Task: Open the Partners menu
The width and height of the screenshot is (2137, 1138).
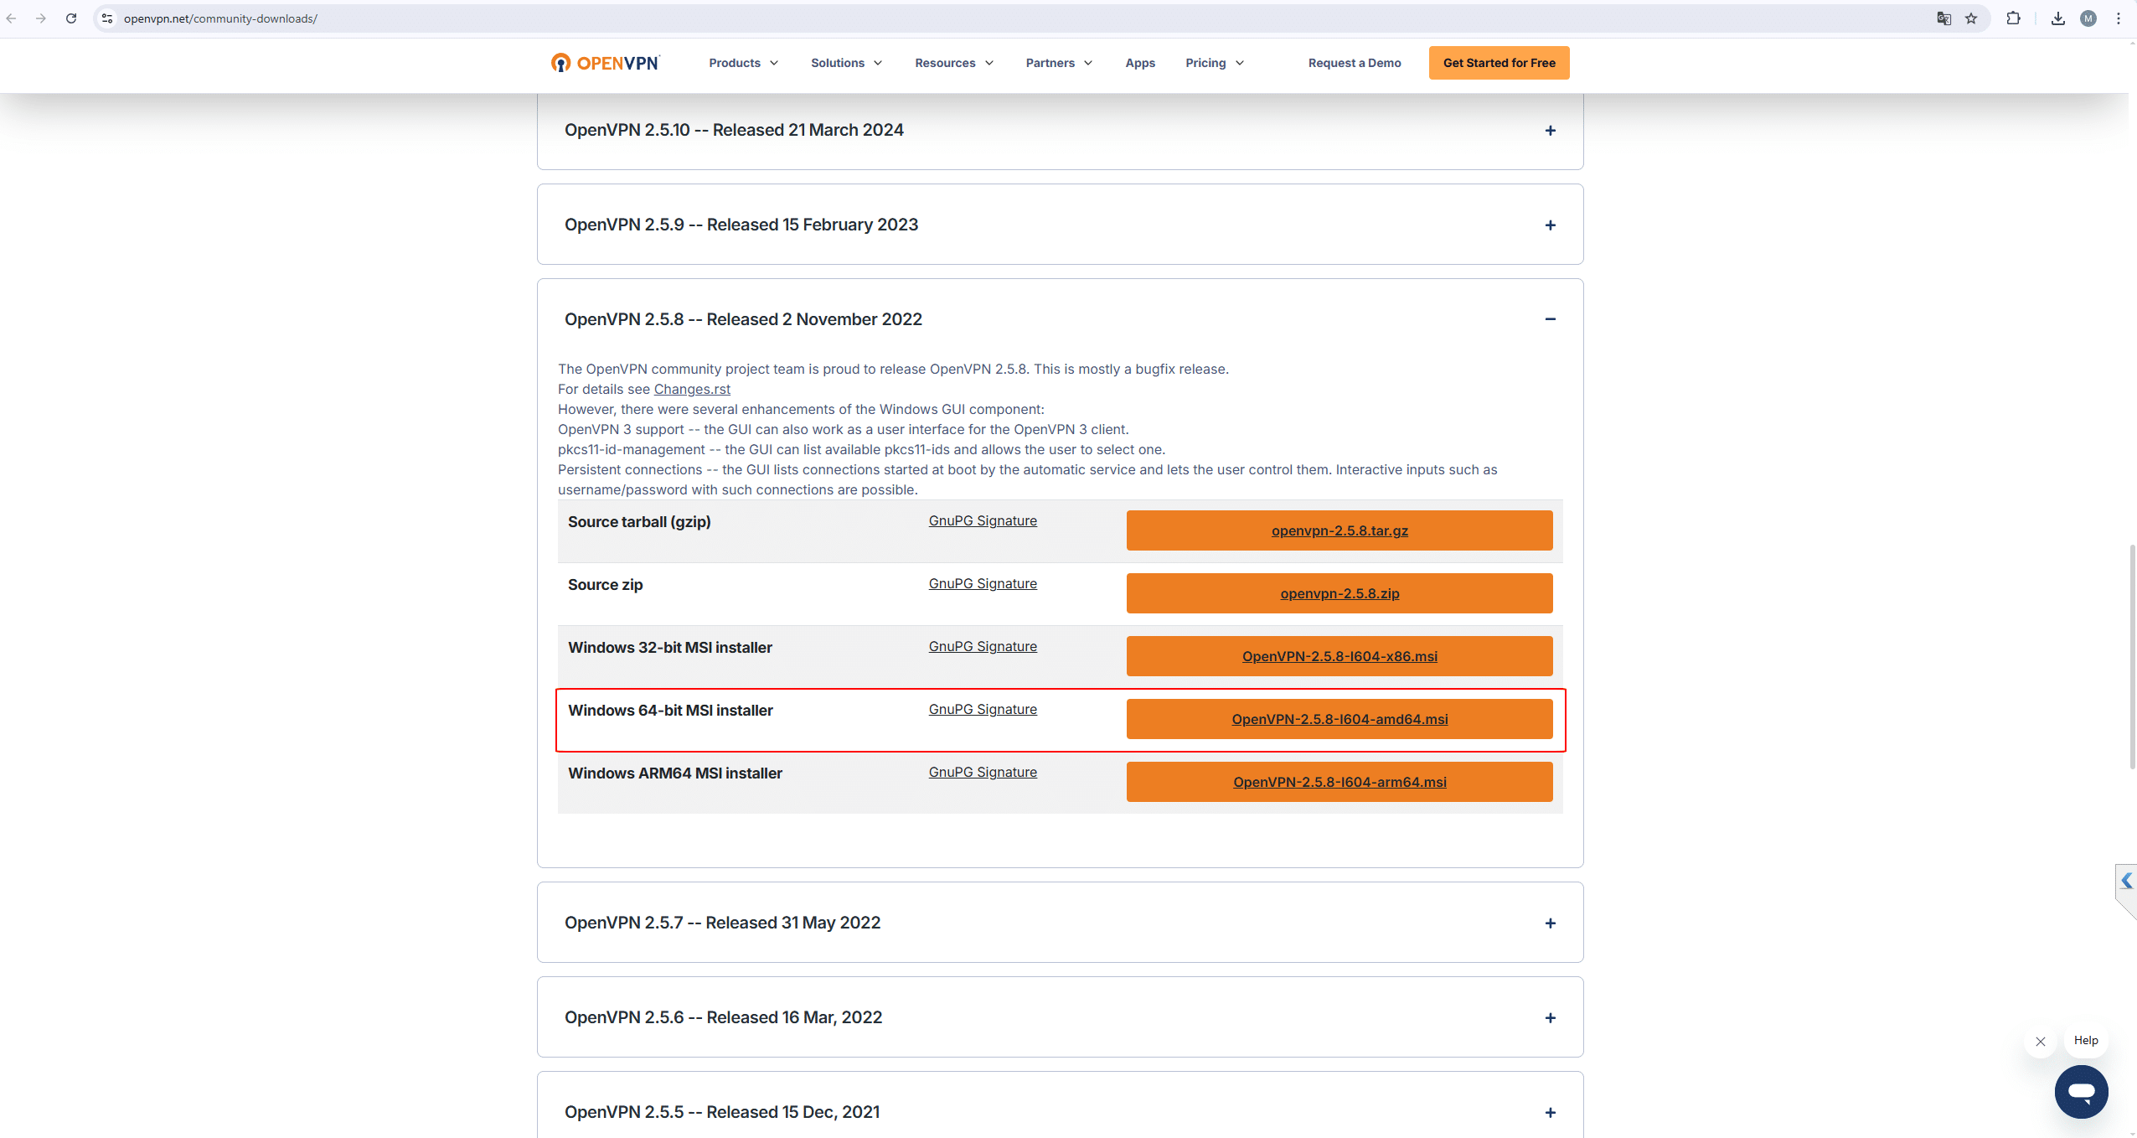Action: [x=1059, y=63]
